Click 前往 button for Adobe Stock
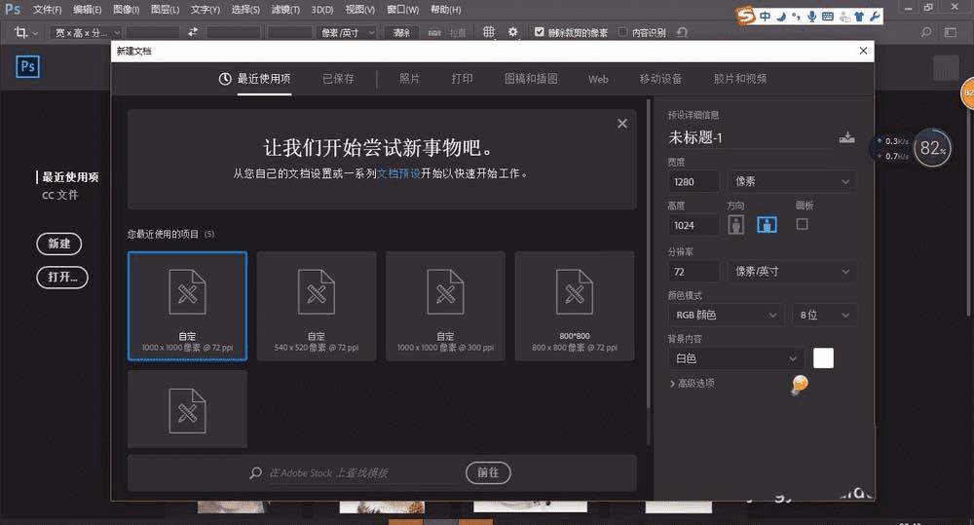Image resolution: width=974 pixels, height=525 pixels. [488, 472]
